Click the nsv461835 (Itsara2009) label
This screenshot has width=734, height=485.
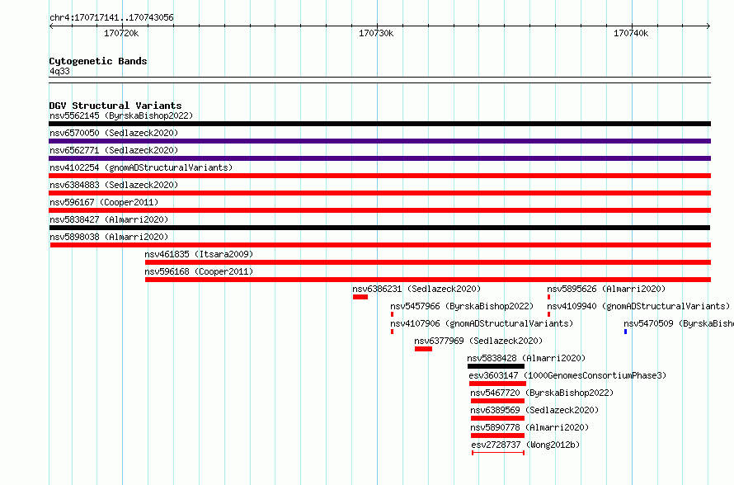pos(199,254)
